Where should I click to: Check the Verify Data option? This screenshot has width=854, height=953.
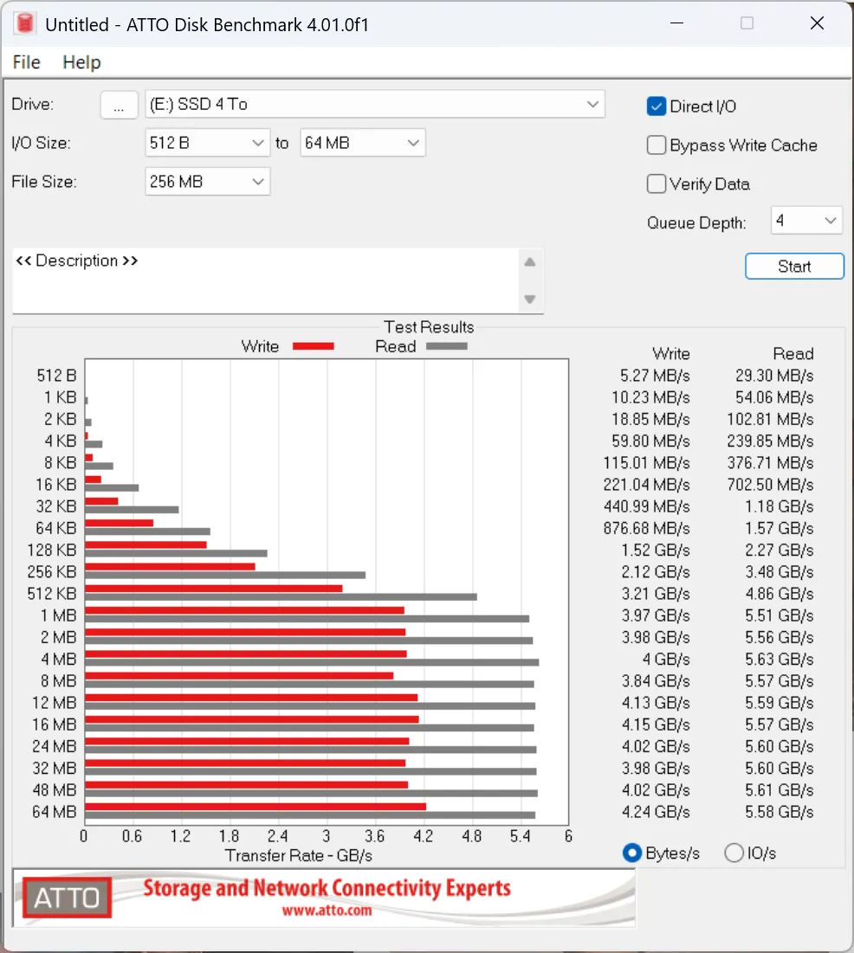click(x=657, y=184)
